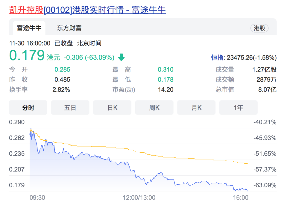Click the 港股 market badge

(x=259, y=28)
